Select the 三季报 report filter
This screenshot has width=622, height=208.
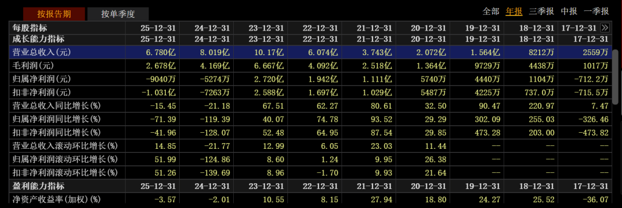[x=541, y=11]
